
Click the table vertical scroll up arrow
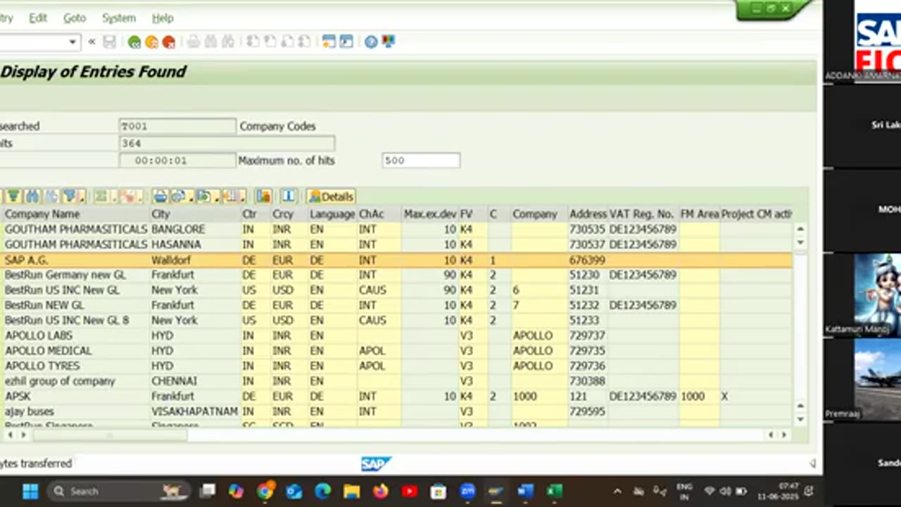tap(800, 229)
